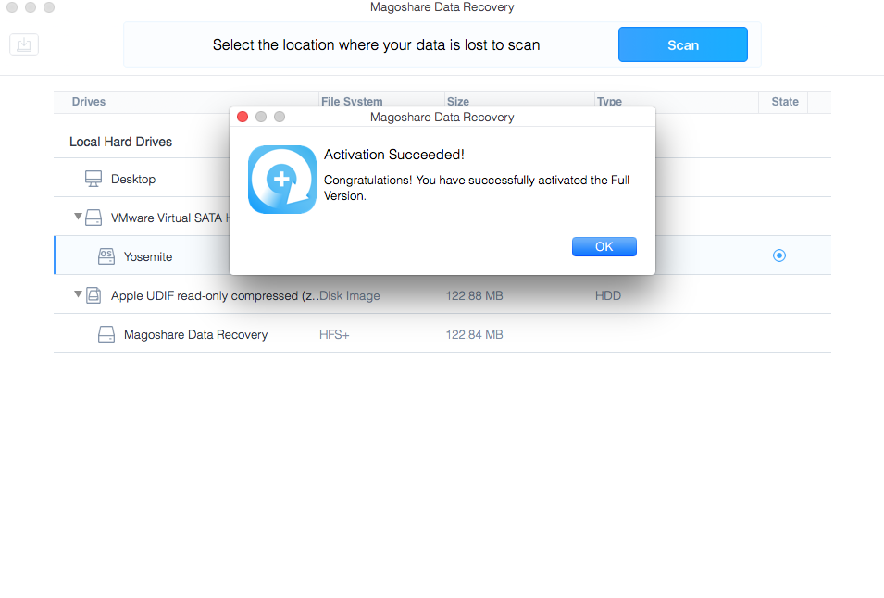Confirm activation with the OK button
This screenshot has height=598, width=884.
(604, 247)
